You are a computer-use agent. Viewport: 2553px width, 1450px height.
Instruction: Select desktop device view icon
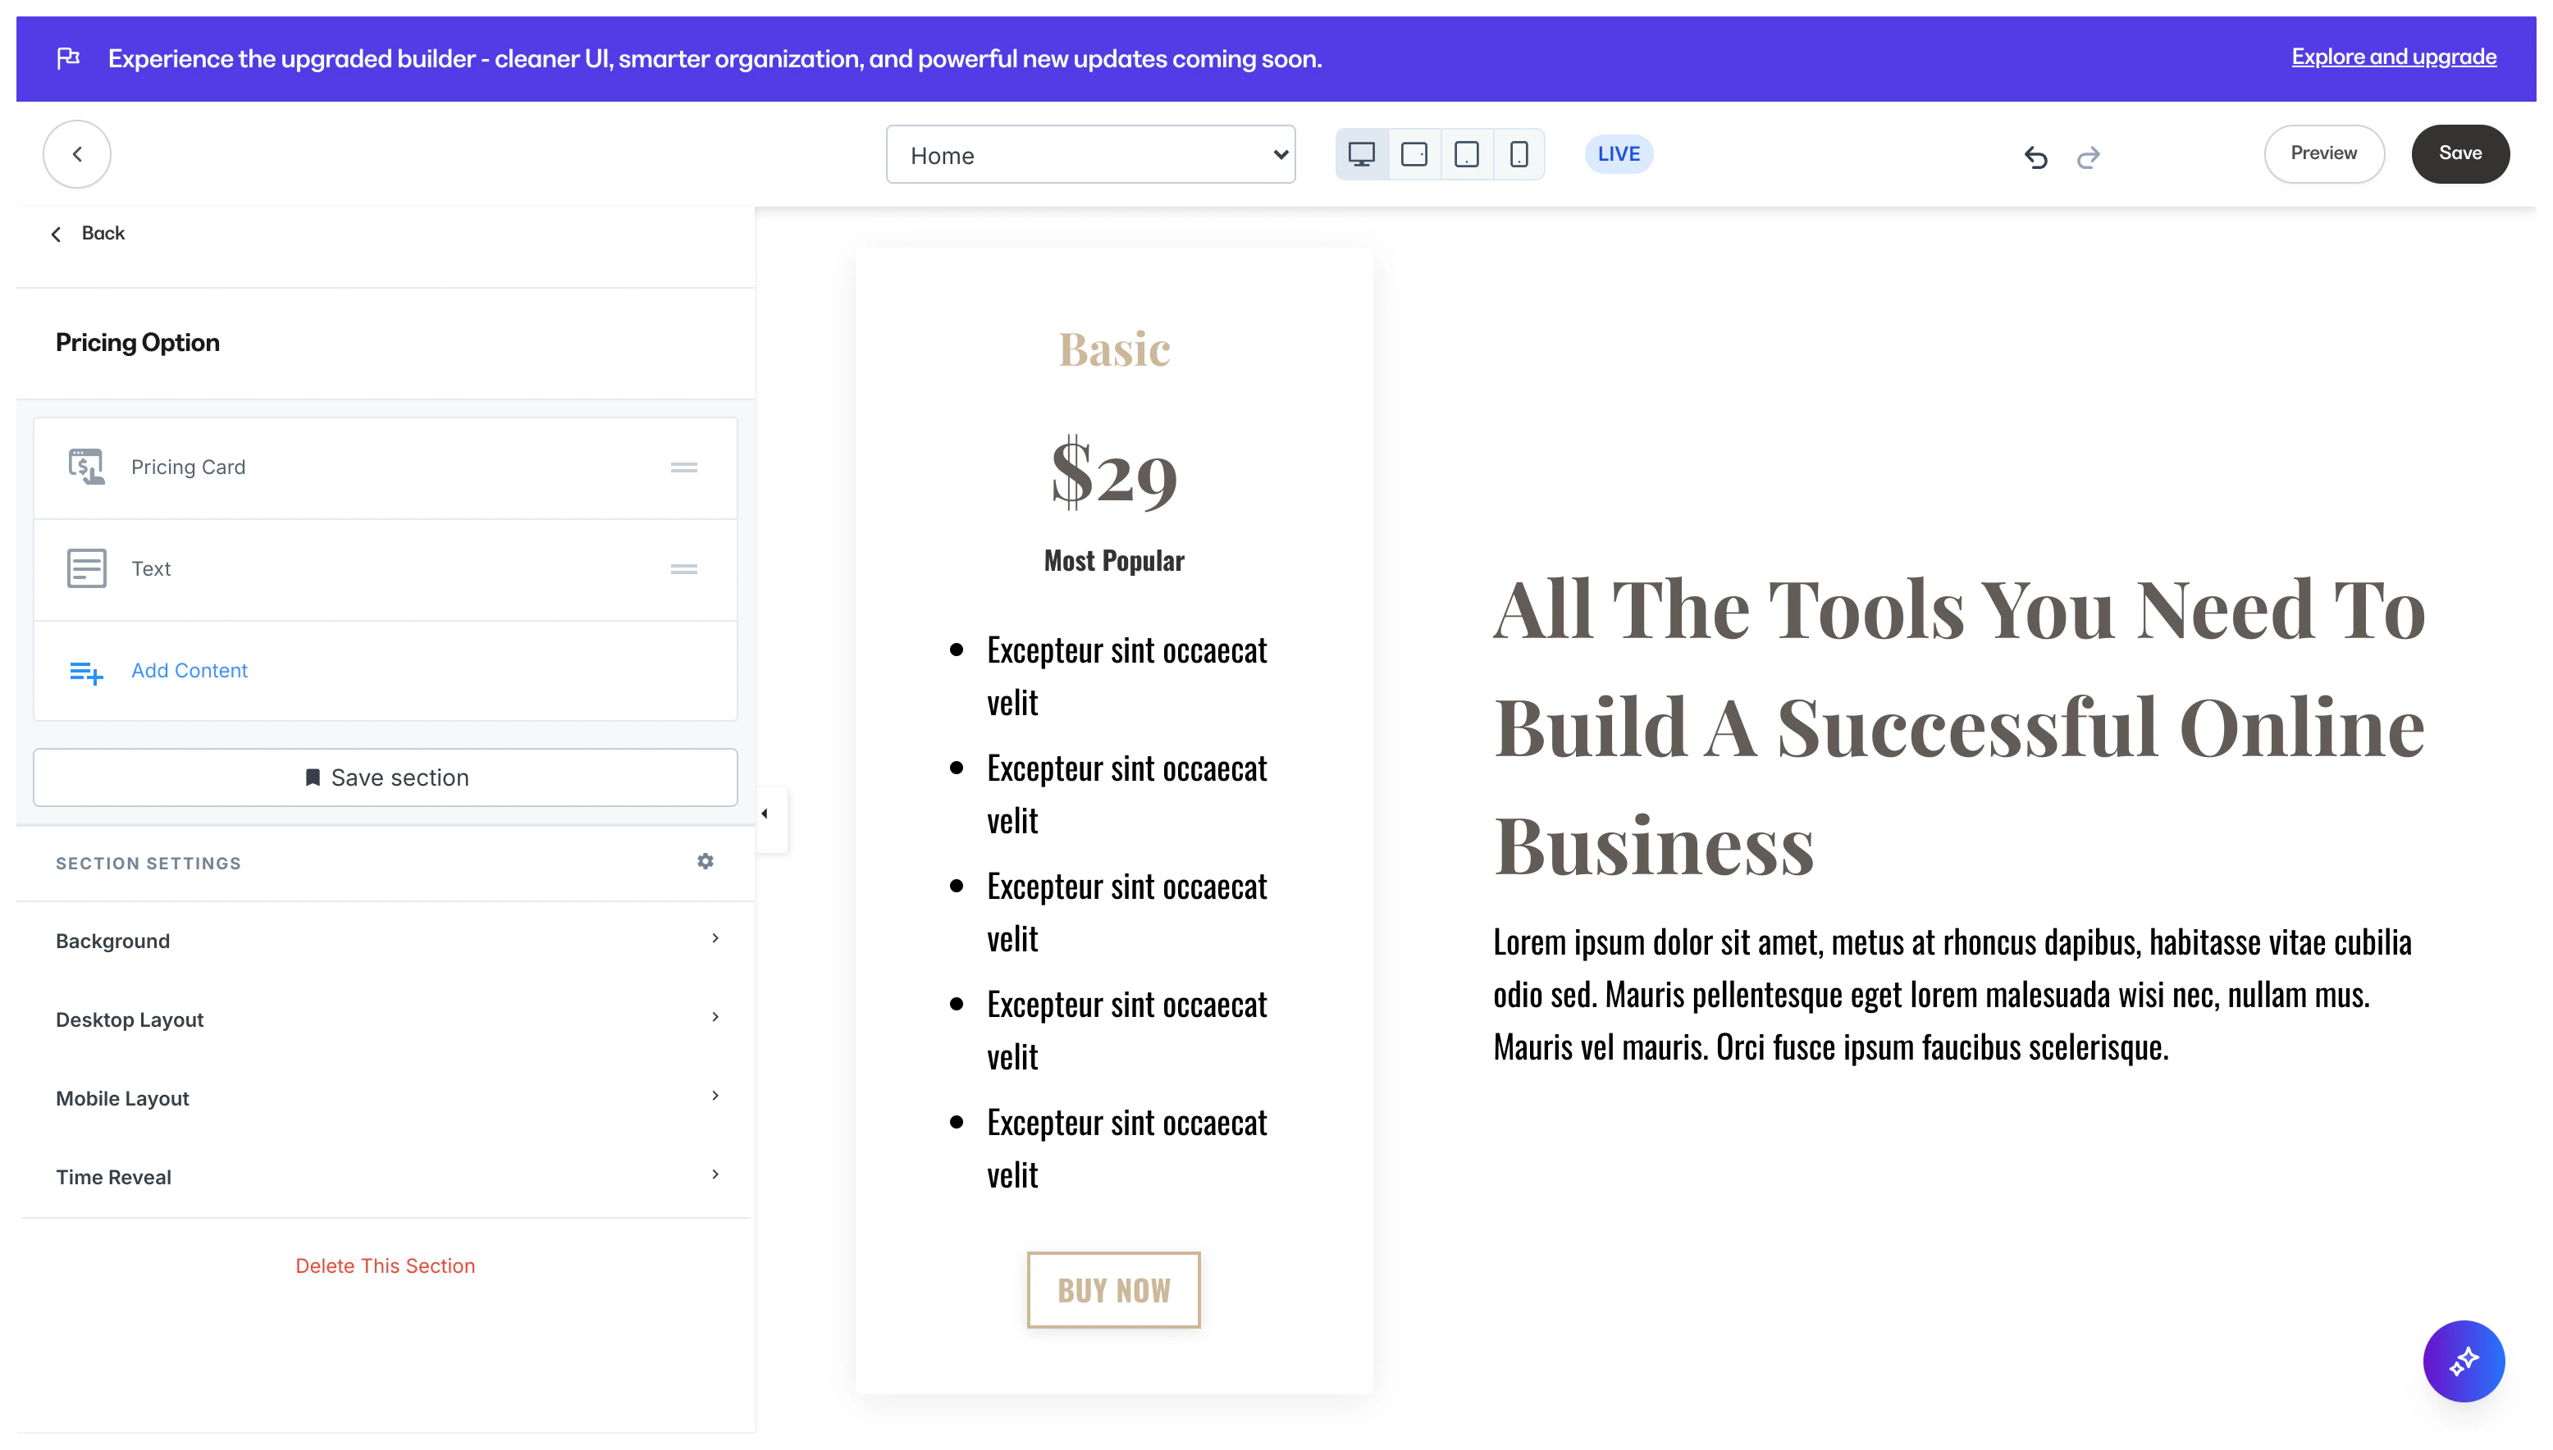point(1361,154)
